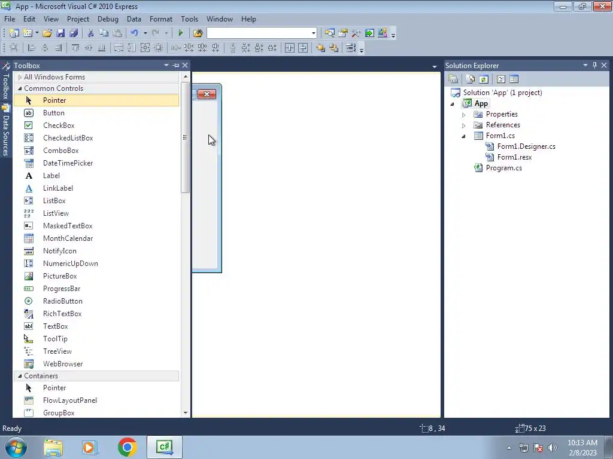
Task: Open the Properties Window toolbar icon
Action: click(343, 33)
